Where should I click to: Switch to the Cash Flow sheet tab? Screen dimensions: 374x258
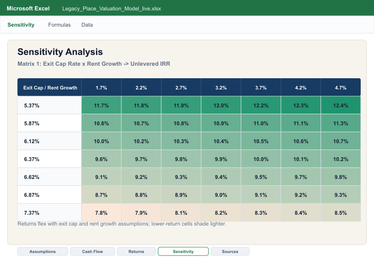92,251
